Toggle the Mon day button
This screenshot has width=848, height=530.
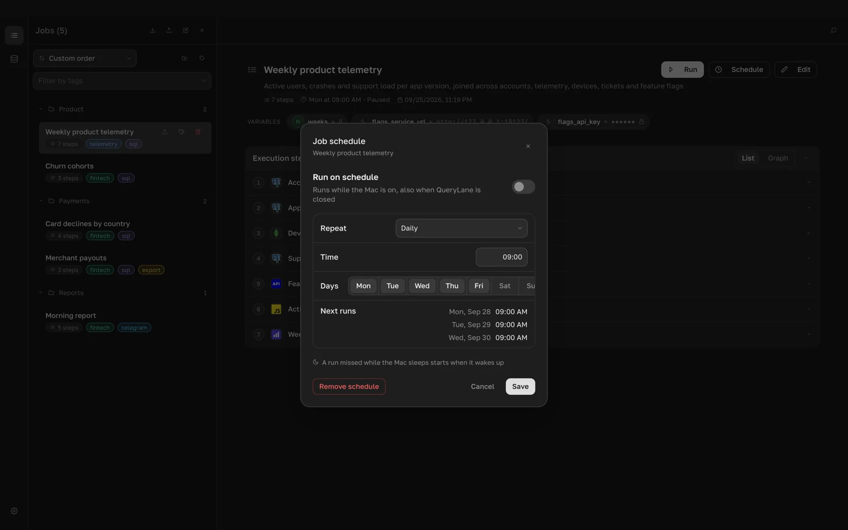tap(363, 286)
